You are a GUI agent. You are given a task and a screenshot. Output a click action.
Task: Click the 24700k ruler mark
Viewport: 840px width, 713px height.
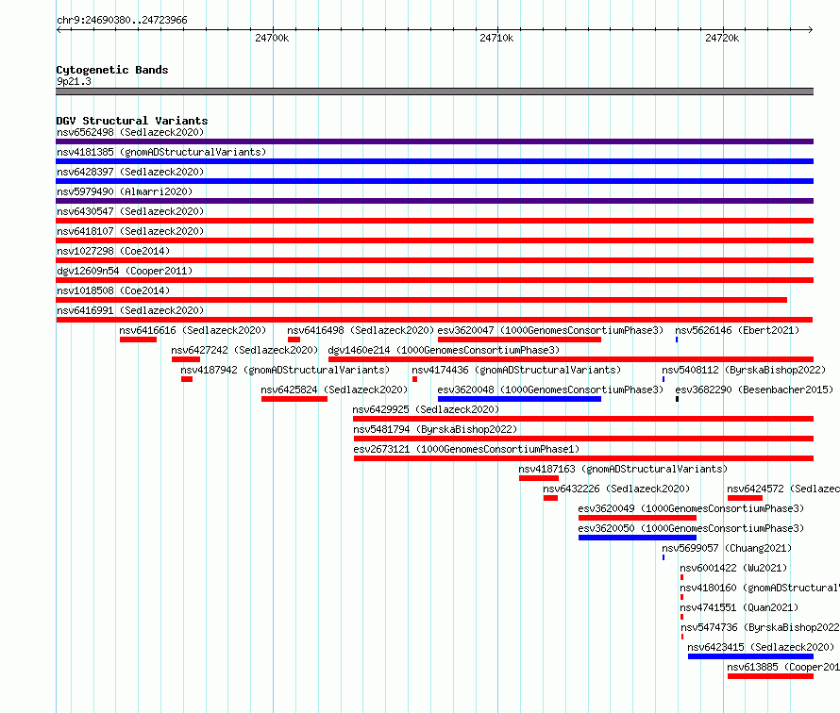(272, 38)
